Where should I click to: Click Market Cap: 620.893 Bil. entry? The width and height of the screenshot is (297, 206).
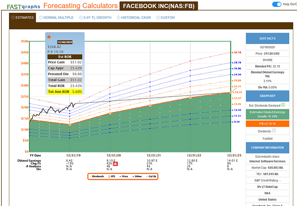267,168
